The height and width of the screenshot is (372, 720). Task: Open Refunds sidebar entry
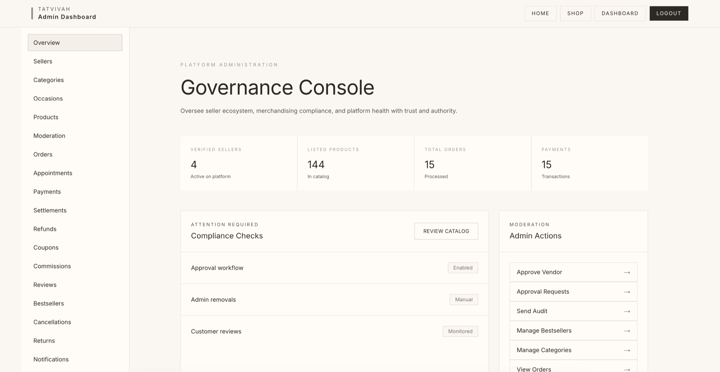[x=75, y=229]
